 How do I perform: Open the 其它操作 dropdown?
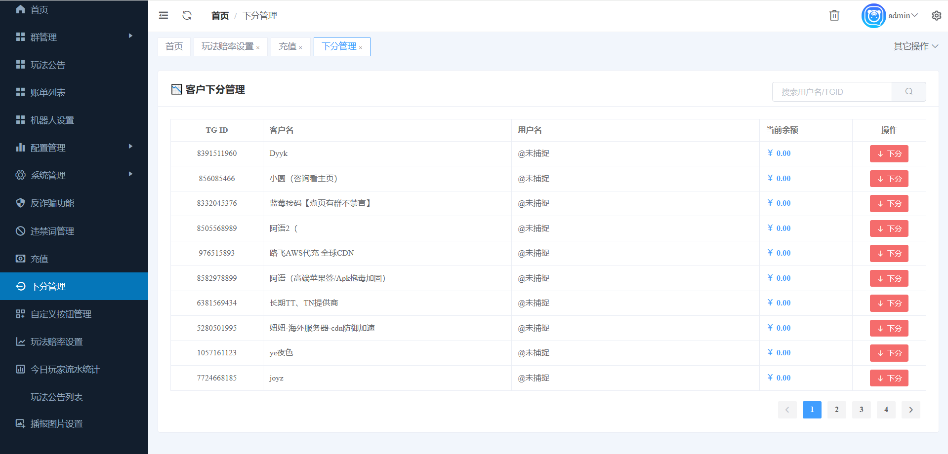[x=915, y=46]
